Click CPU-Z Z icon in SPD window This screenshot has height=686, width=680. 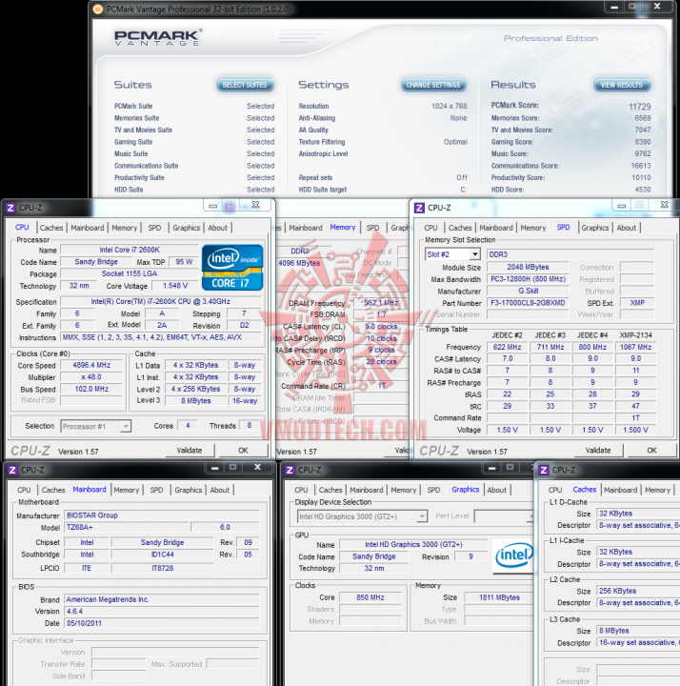tap(419, 208)
